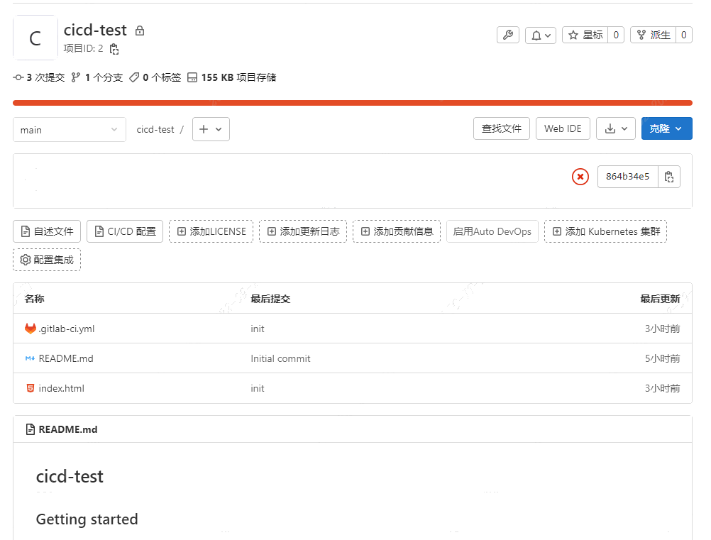This screenshot has height=540, width=711.
Task: Click the 查找文件 button
Action: [x=501, y=128]
